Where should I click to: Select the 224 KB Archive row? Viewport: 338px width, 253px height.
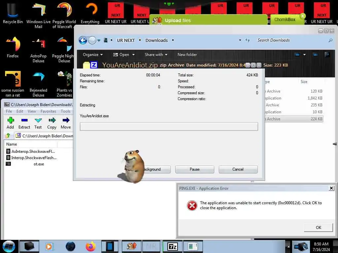tap(294, 119)
